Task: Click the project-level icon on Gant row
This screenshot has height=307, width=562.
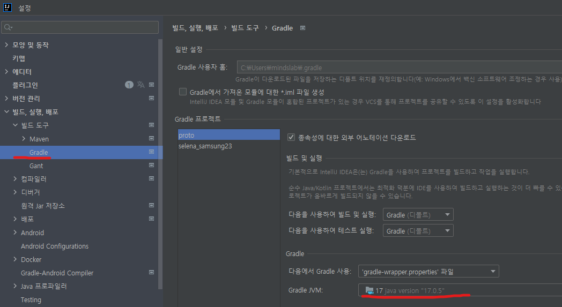Action: 152,165
